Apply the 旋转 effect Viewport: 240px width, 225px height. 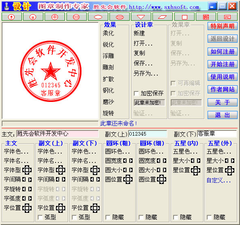(109, 113)
